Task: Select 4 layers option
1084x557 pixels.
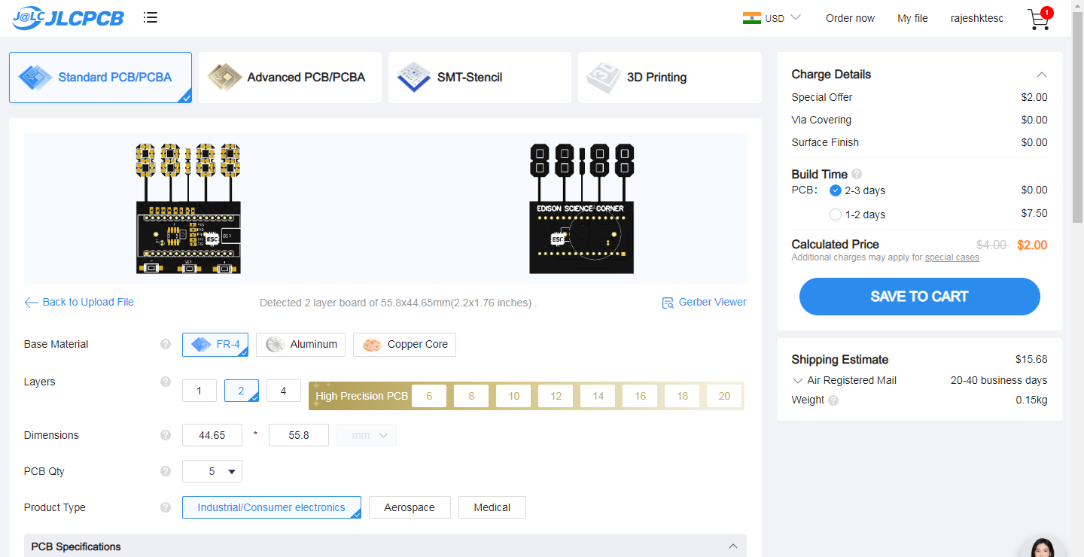Action: (x=284, y=391)
